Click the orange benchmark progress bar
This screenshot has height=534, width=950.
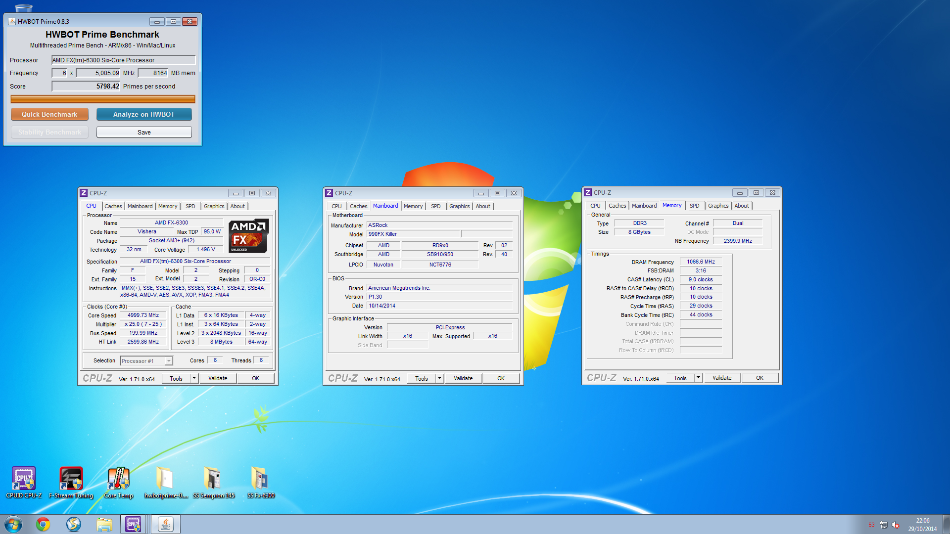103,99
